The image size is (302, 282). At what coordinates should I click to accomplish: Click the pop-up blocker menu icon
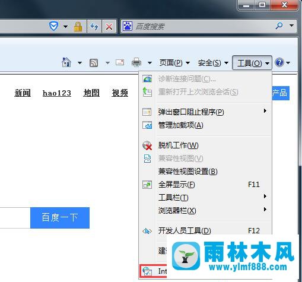click(147, 112)
